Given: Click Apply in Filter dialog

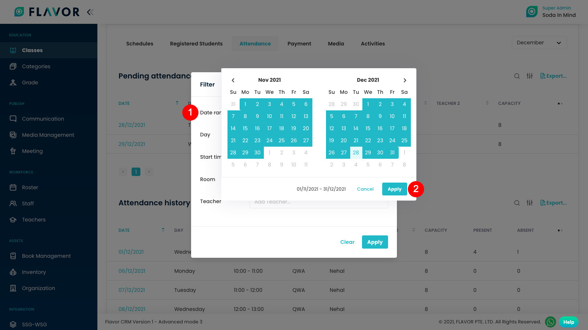Looking at the screenshot, I should (375, 242).
